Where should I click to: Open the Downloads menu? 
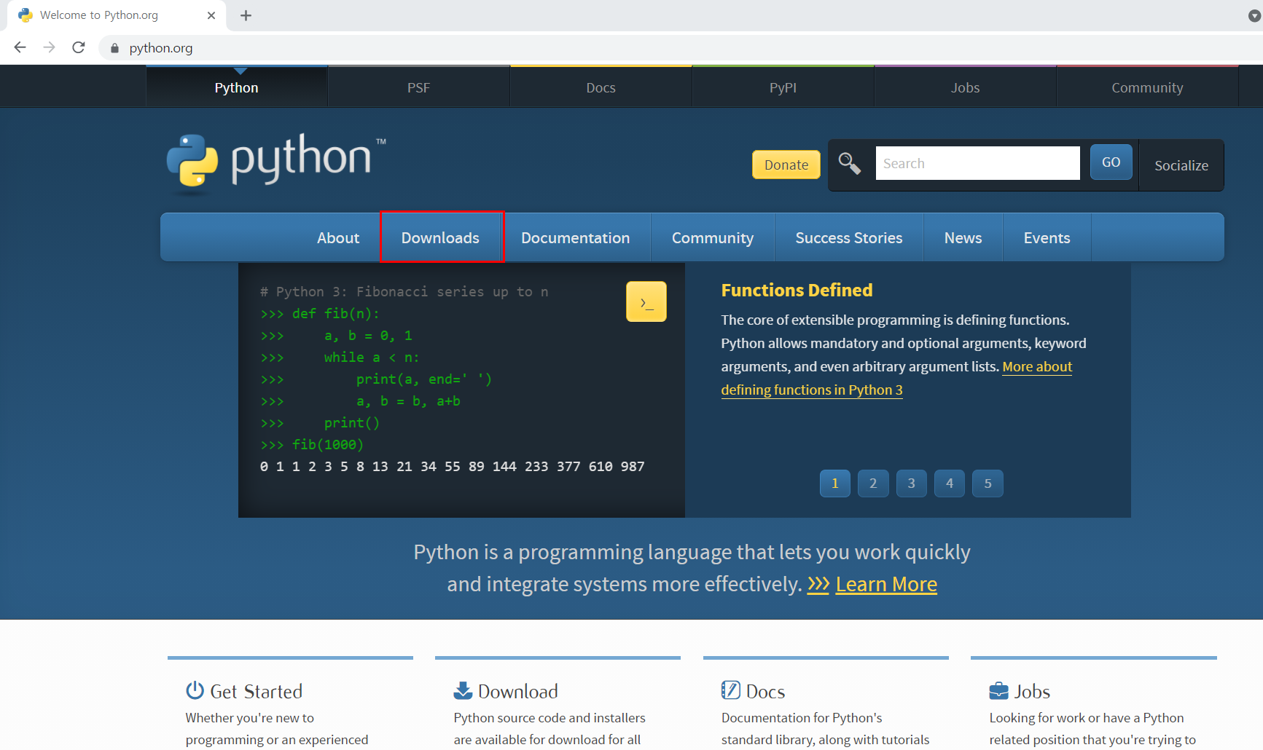click(x=440, y=238)
